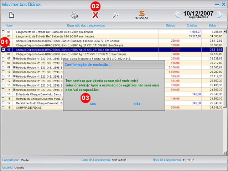Uncheck the checkbox for item 05
Viewport: 228px width, 171px height.
click(3, 50)
